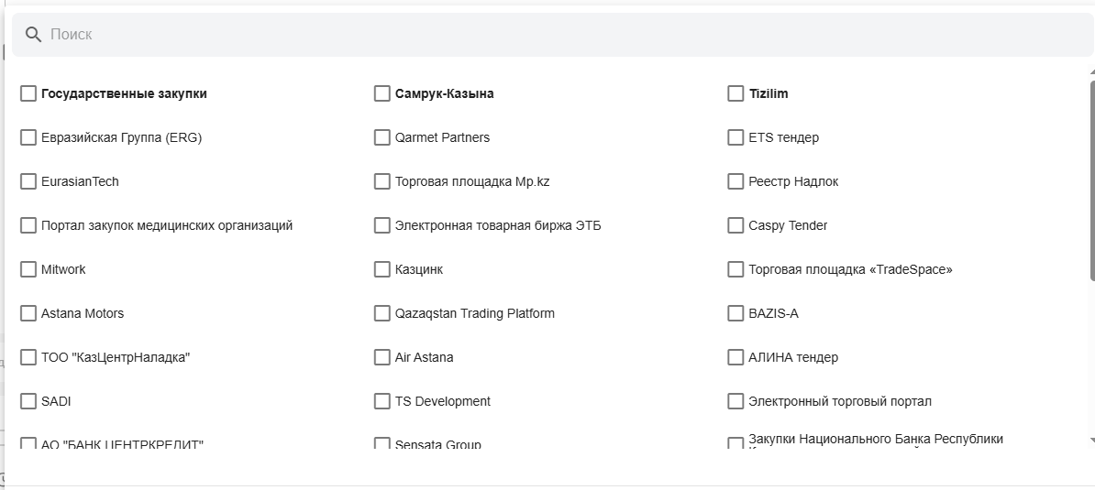The width and height of the screenshot is (1095, 490).
Task: Tick Торговая площадка «TradeSpace» checkbox
Action: tap(736, 269)
